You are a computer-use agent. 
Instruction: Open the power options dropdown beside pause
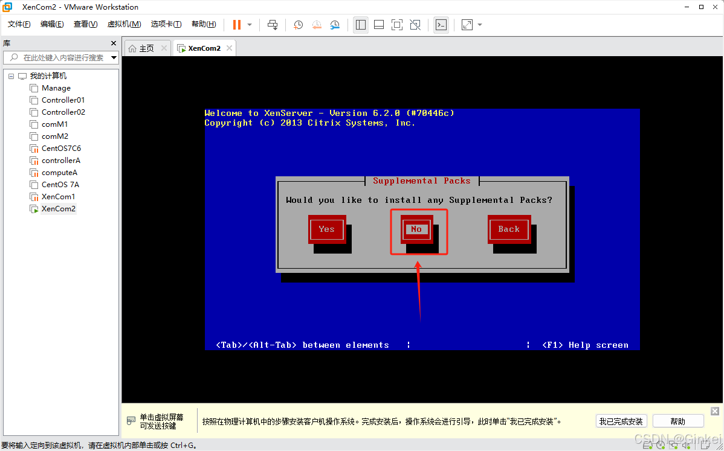[x=250, y=25]
